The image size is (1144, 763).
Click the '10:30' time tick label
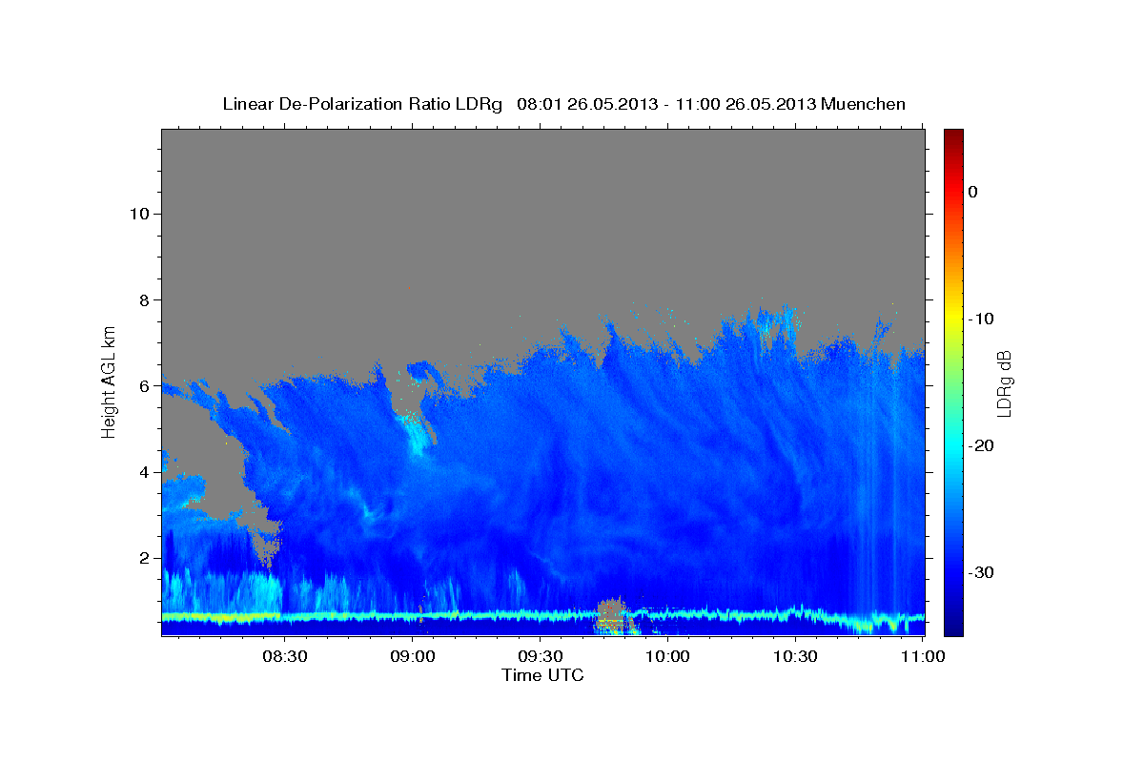(795, 656)
